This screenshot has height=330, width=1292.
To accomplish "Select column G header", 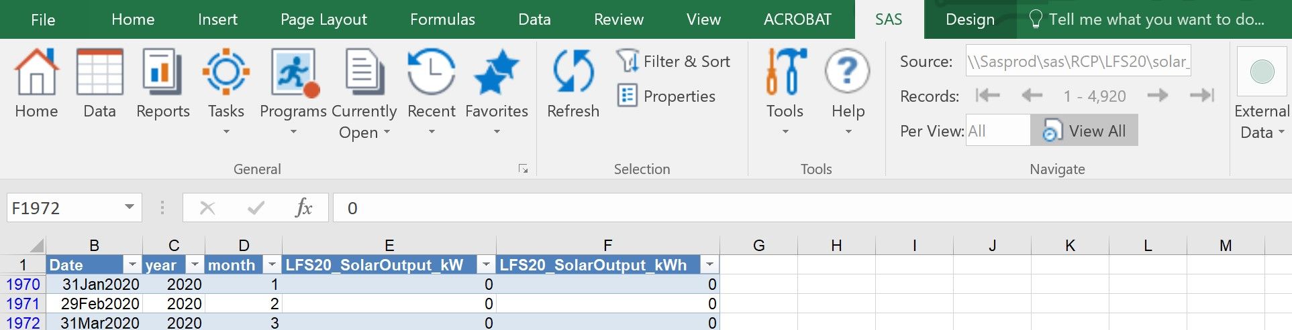I will [x=759, y=246].
